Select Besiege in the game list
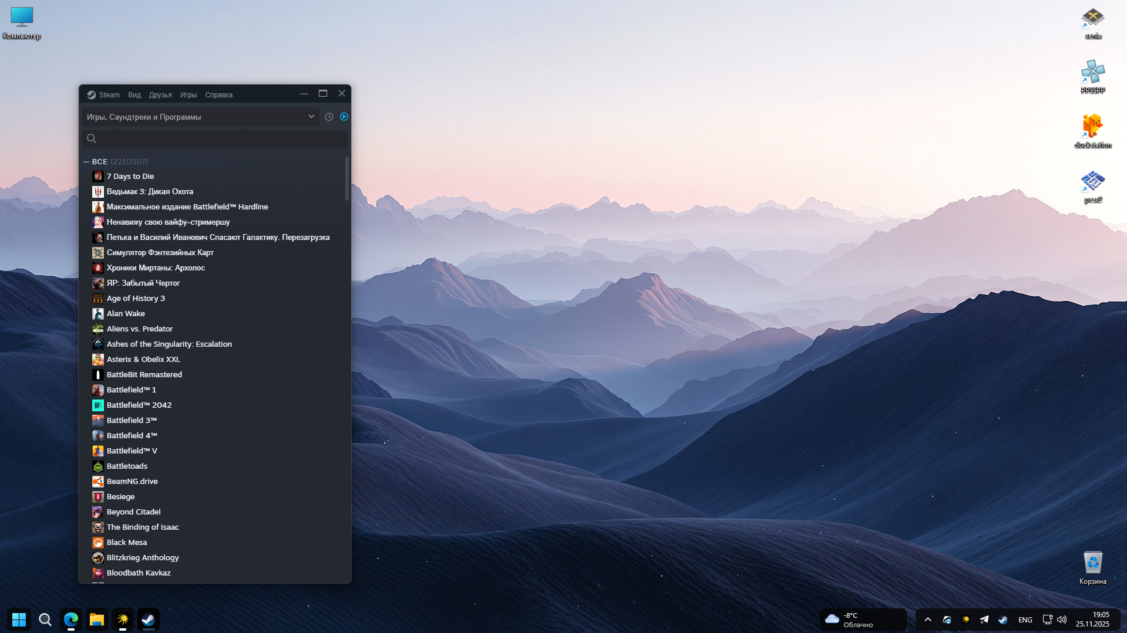The height and width of the screenshot is (633, 1127). click(215, 496)
